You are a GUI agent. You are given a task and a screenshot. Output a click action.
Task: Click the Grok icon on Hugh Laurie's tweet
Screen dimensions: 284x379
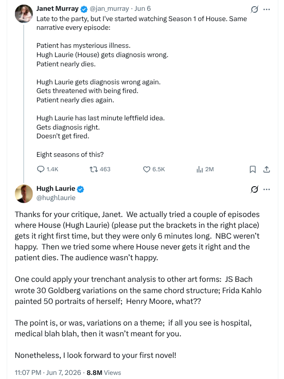[x=254, y=189]
